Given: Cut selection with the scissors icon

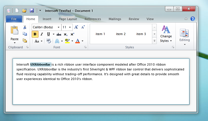Looking at the screenshot, I should [25, 27].
